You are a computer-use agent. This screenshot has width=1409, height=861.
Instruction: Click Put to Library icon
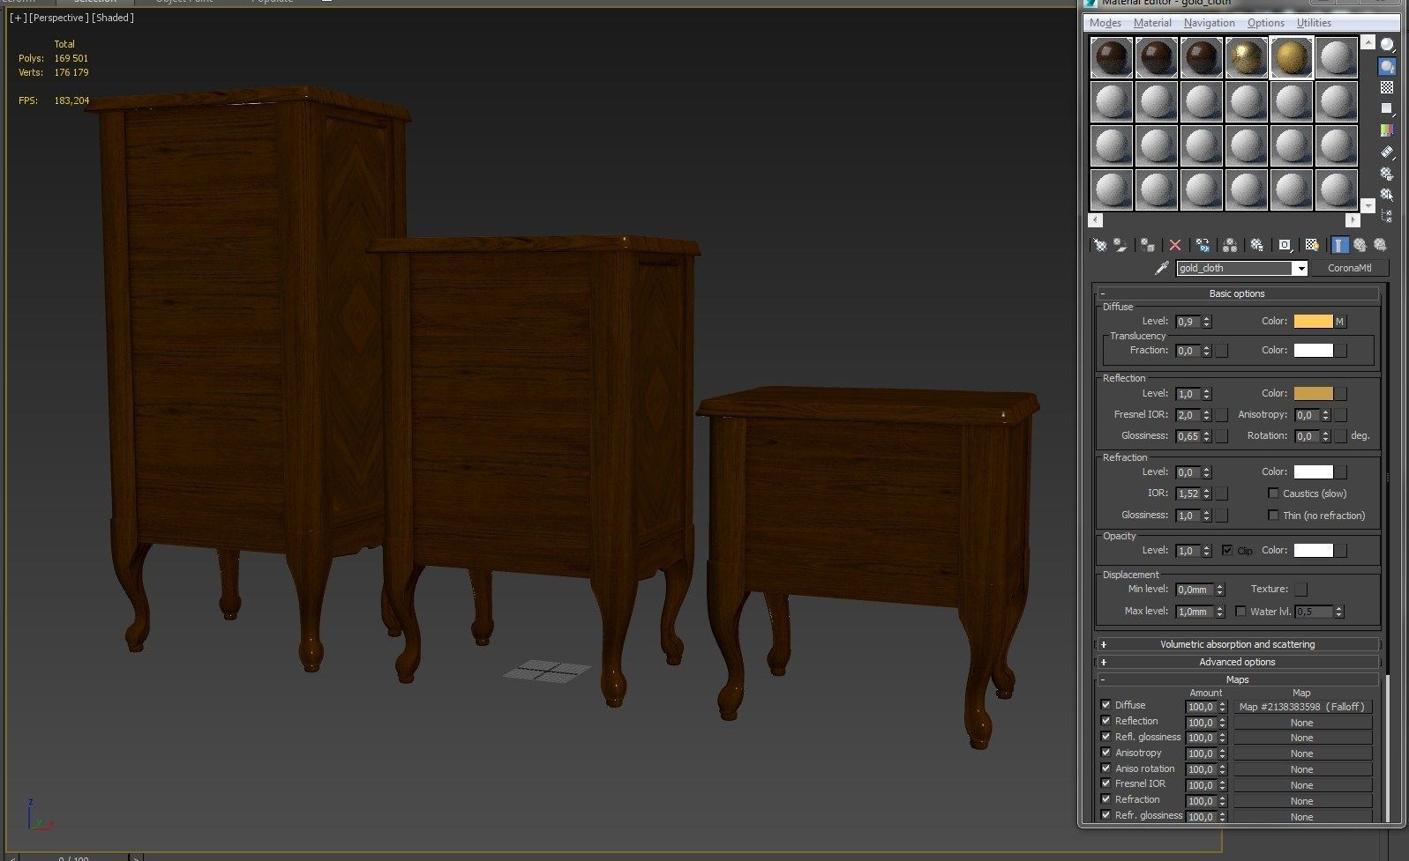point(1257,245)
